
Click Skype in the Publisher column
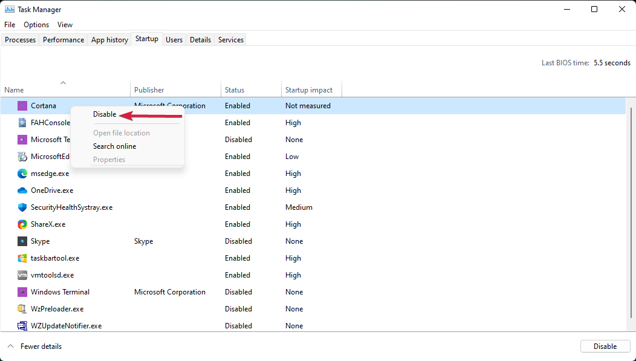coord(144,241)
